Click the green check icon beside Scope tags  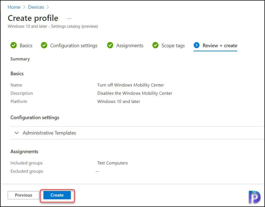pos(155,45)
